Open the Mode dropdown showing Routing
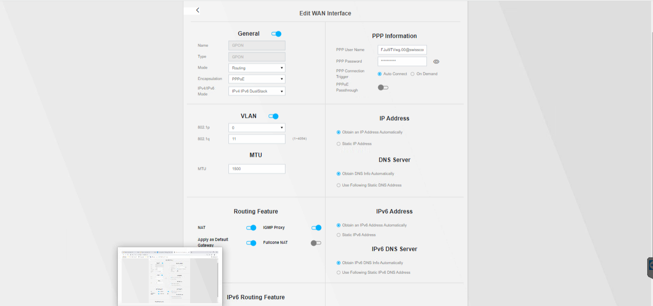This screenshot has width=653, height=306. (256, 68)
